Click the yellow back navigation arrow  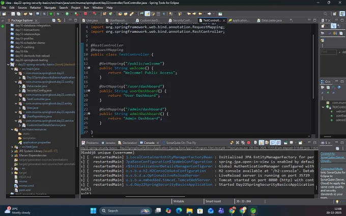pos(200,14)
